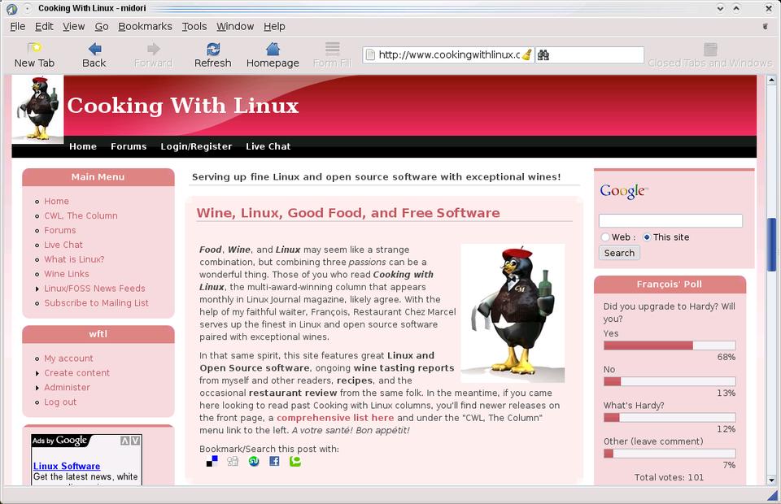The height and width of the screenshot is (504, 781).
Task: Click the Yes poll result bar
Action: (x=670, y=345)
